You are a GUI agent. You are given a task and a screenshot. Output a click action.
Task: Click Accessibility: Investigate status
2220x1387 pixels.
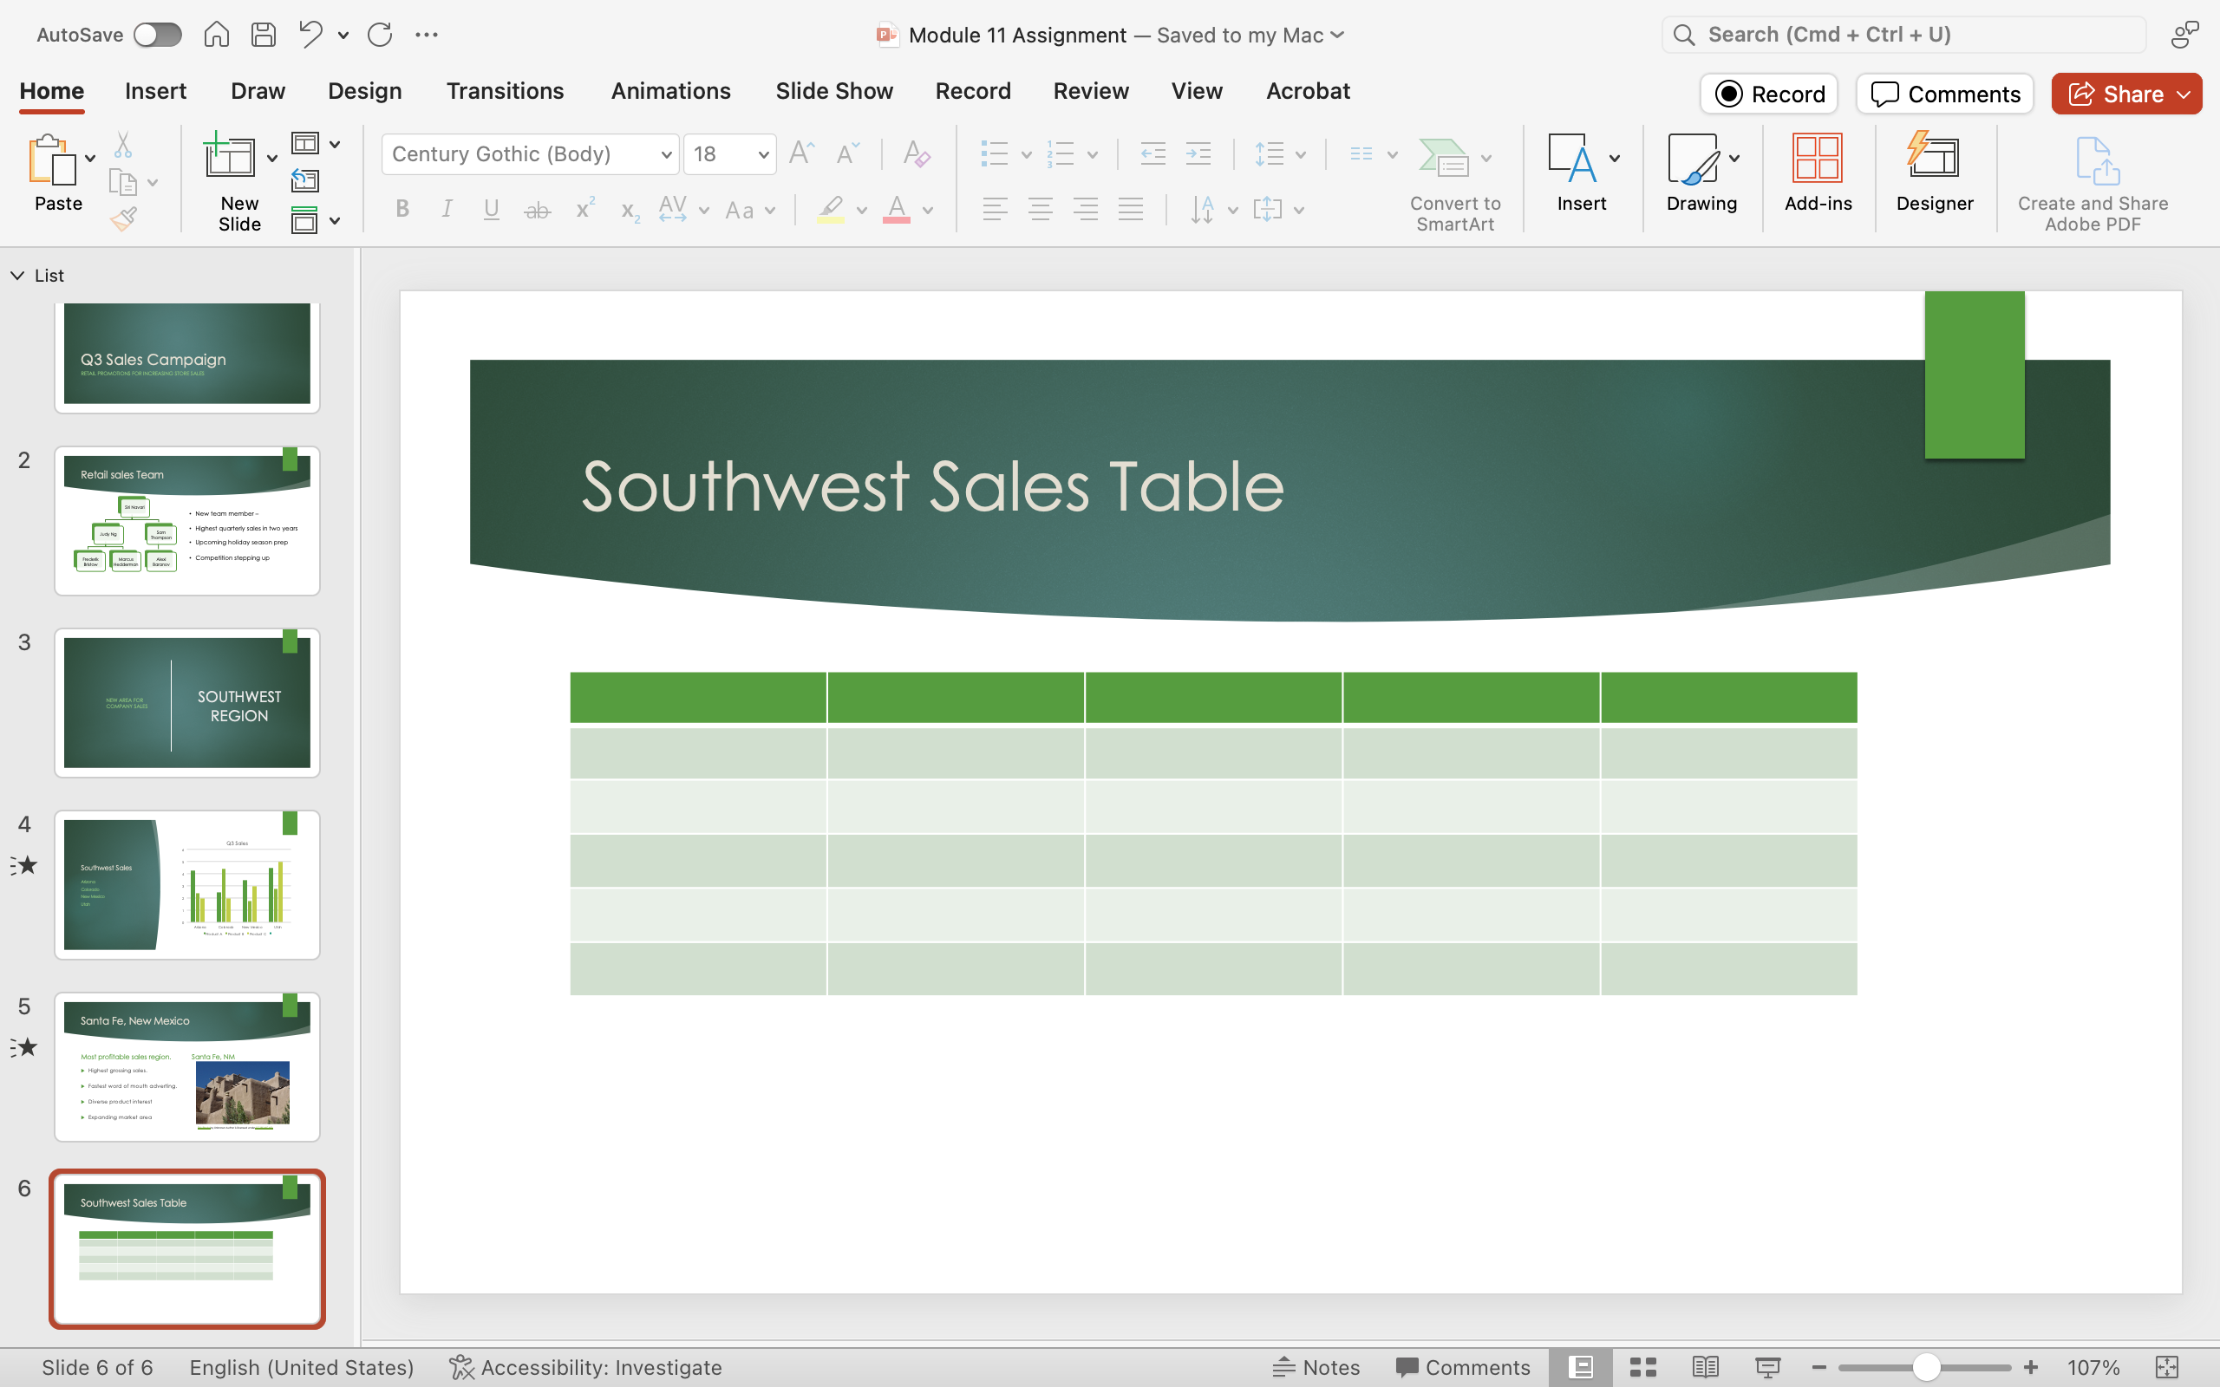(585, 1368)
